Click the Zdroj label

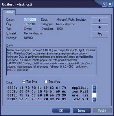click(x=44, y=20)
